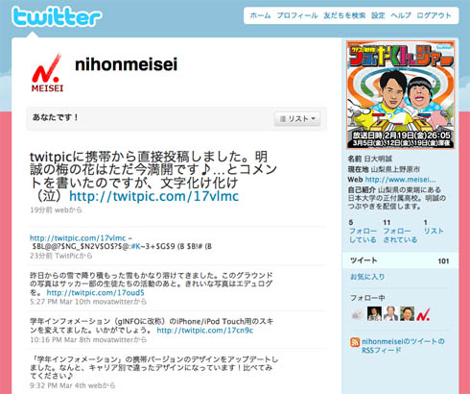470x394 pixels.
Task: Open プロフィール in top navigation
Action: 297,15
